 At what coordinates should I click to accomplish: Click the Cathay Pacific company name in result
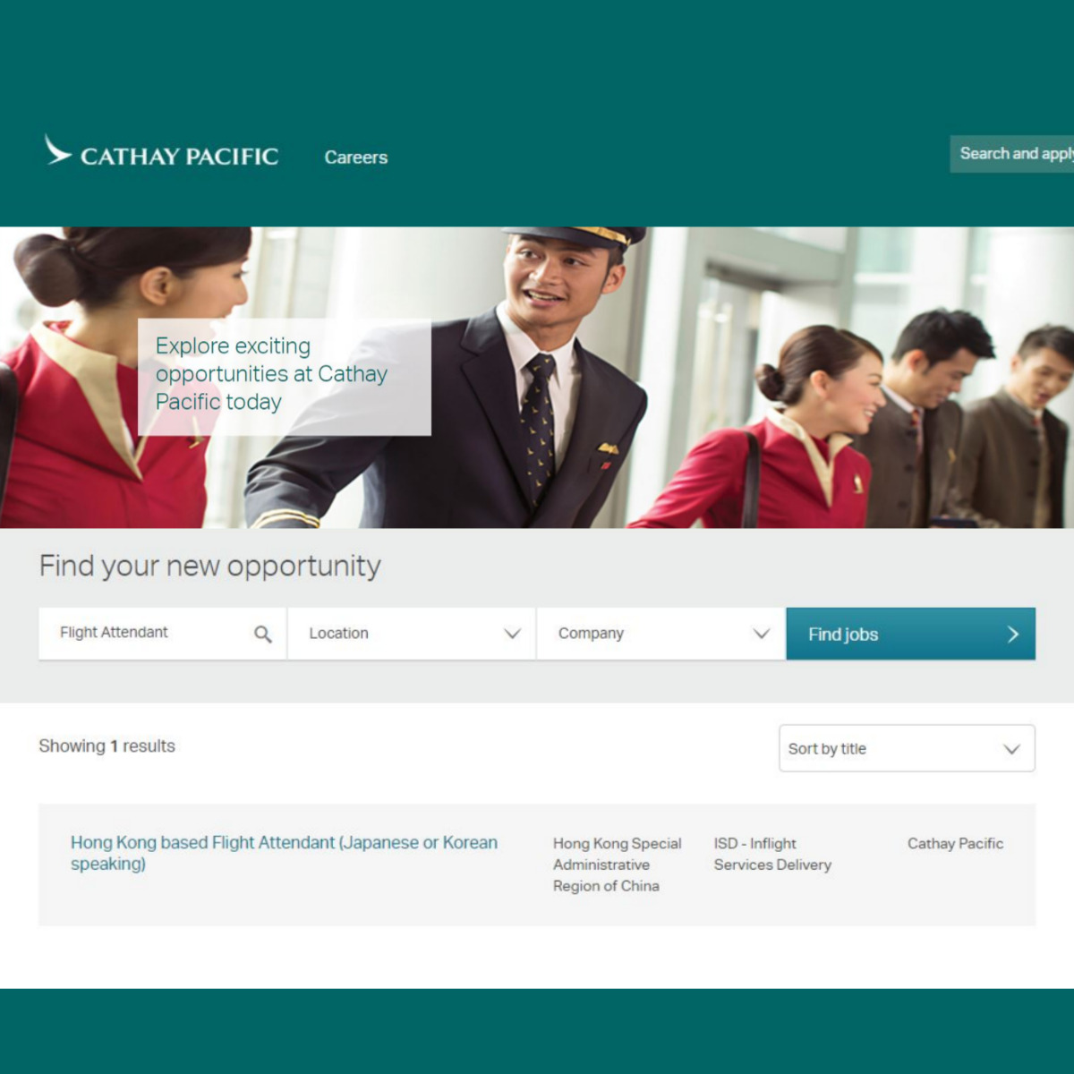(955, 843)
